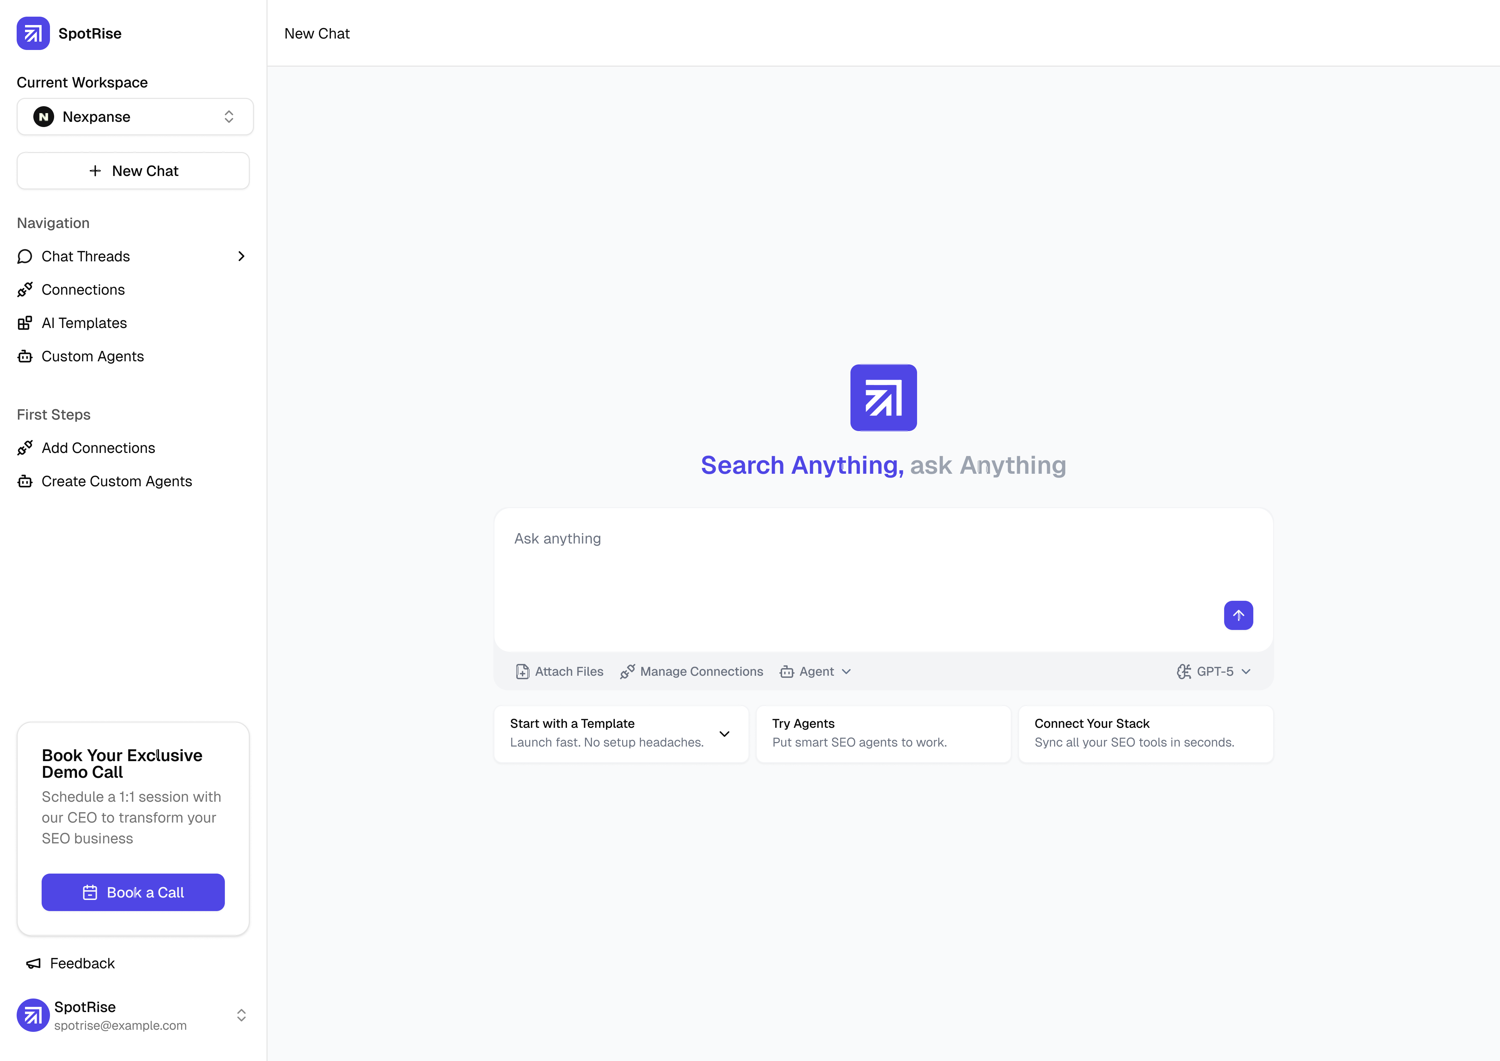
Task: Click the Attach Files icon
Action: [x=522, y=672]
